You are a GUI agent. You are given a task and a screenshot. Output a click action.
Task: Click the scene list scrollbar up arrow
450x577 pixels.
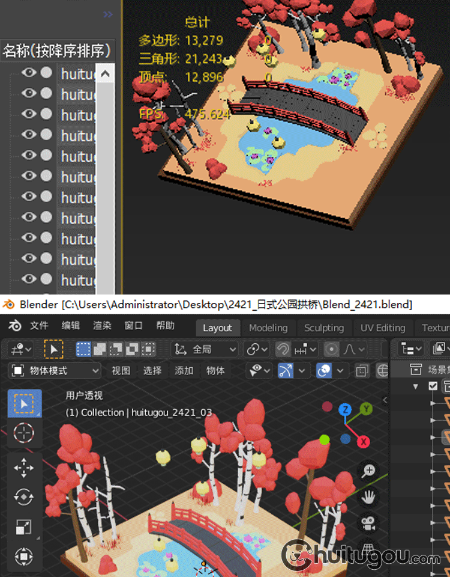tap(105, 74)
